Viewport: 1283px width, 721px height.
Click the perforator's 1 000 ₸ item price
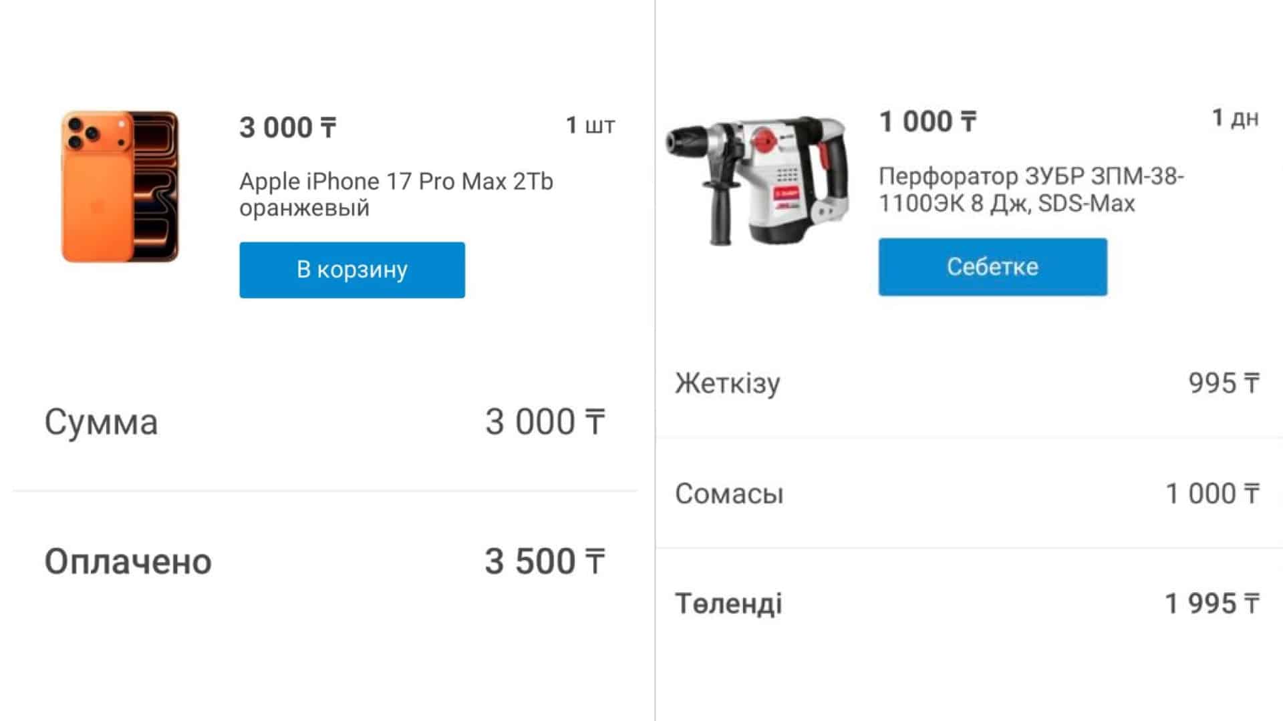click(x=928, y=122)
